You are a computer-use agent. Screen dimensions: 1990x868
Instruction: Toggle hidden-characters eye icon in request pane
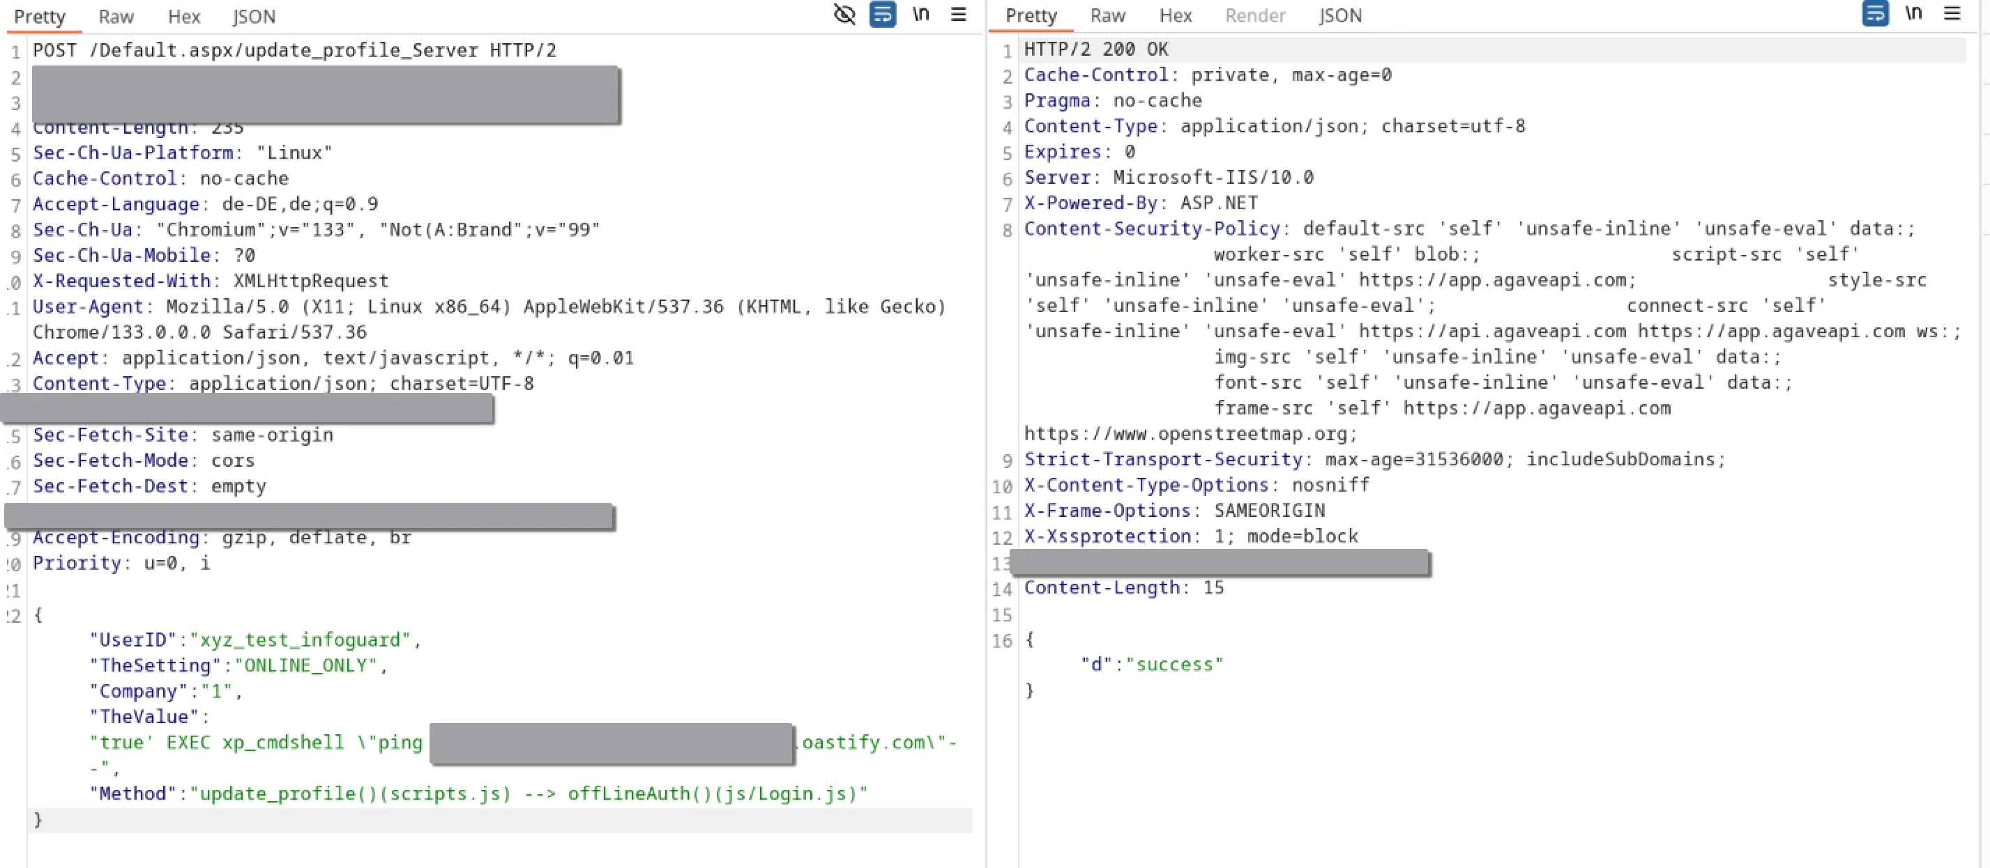pos(844,15)
